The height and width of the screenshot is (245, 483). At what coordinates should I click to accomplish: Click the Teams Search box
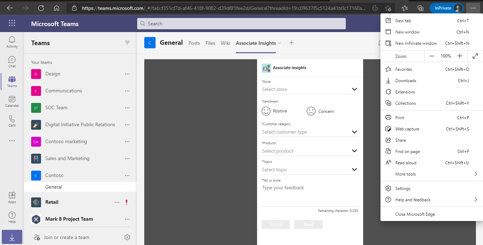pyautogui.click(x=241, y=24)
